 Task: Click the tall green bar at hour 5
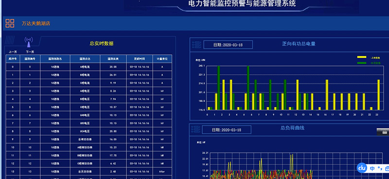(248, 88)
